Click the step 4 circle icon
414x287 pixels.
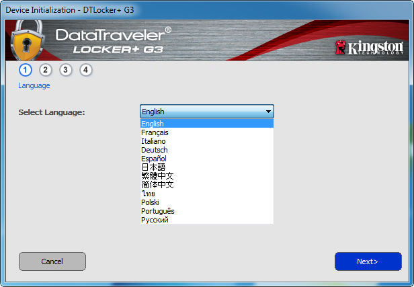coord(85,70)
